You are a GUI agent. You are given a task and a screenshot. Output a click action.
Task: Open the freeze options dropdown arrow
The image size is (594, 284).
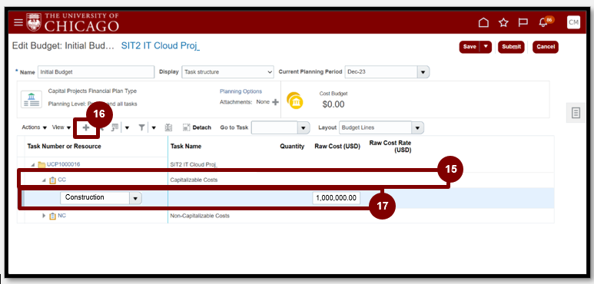click(127, 128)
